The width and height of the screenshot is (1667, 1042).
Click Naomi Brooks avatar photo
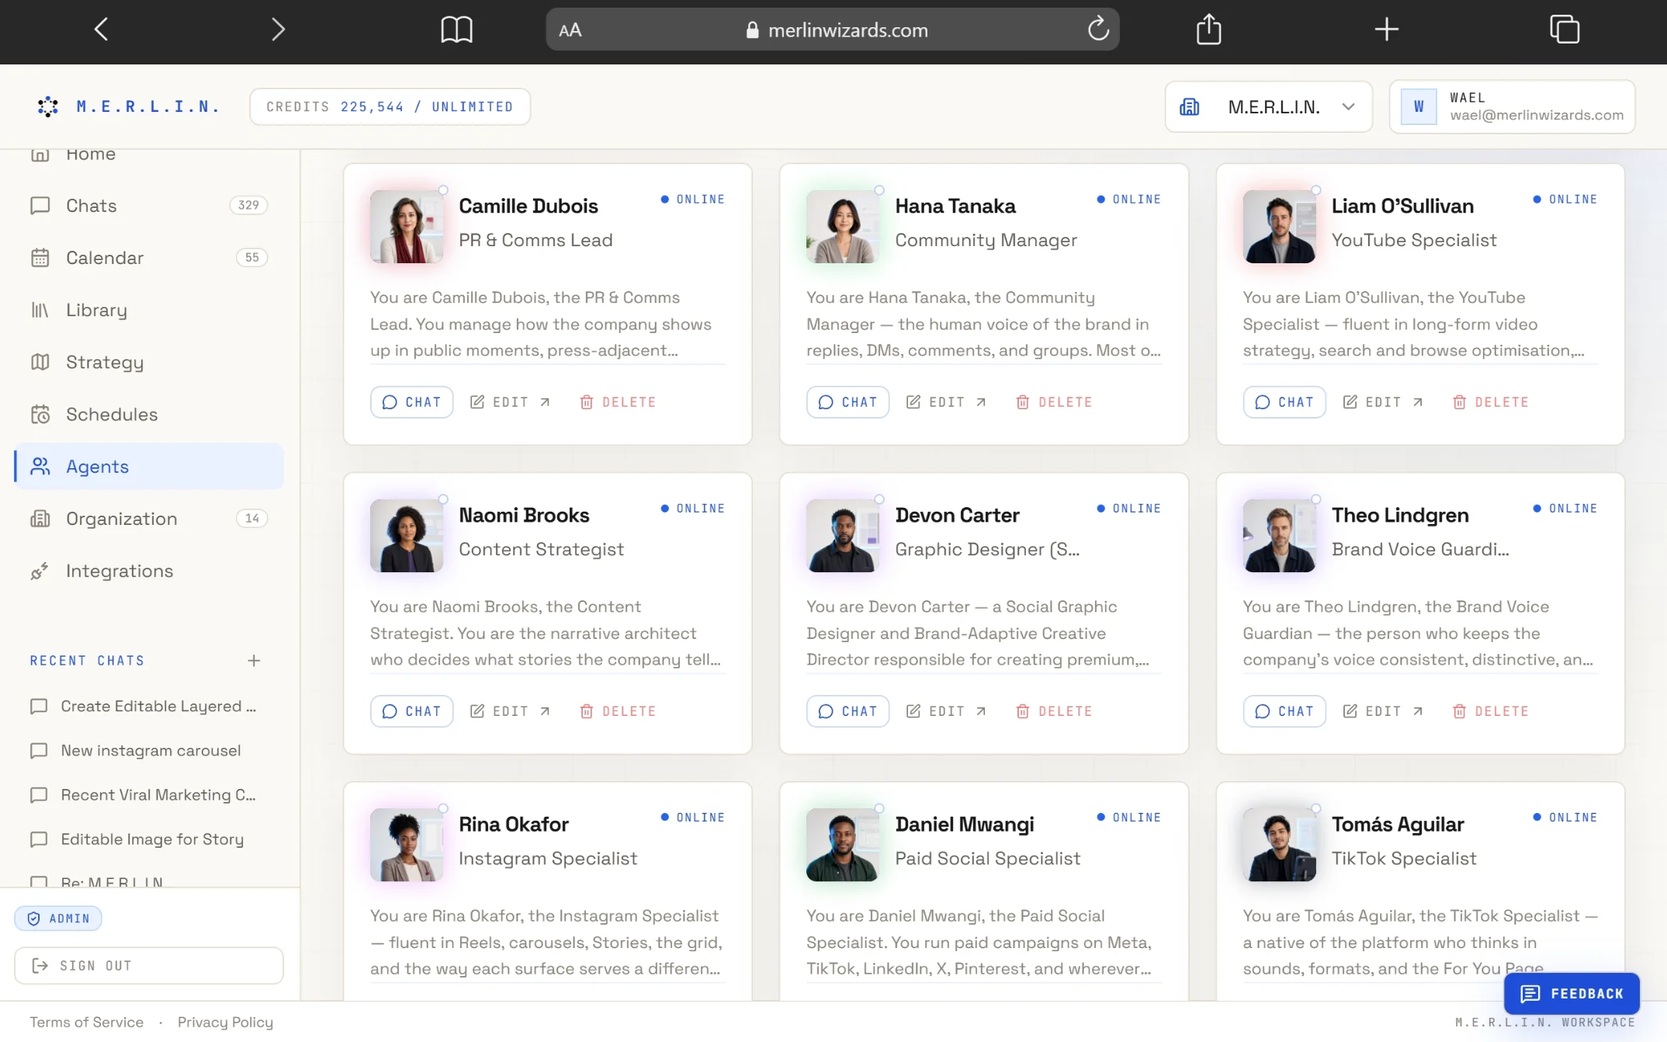pyautogui.click(x=406, y=535)
